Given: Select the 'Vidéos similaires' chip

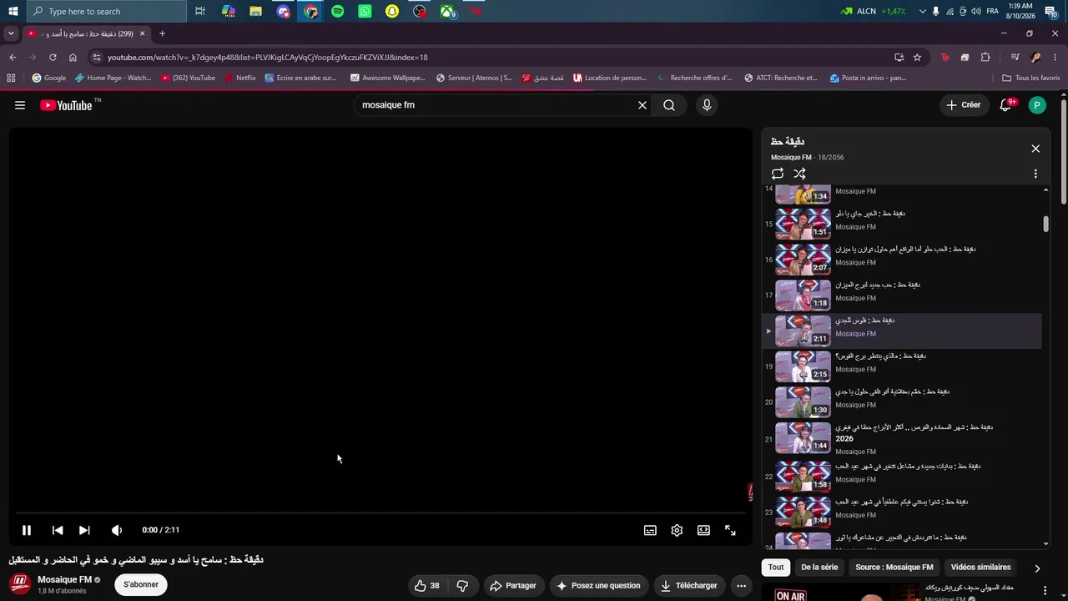Looking at the screenshot, I should pyautogui.click(x=981, y=568).
